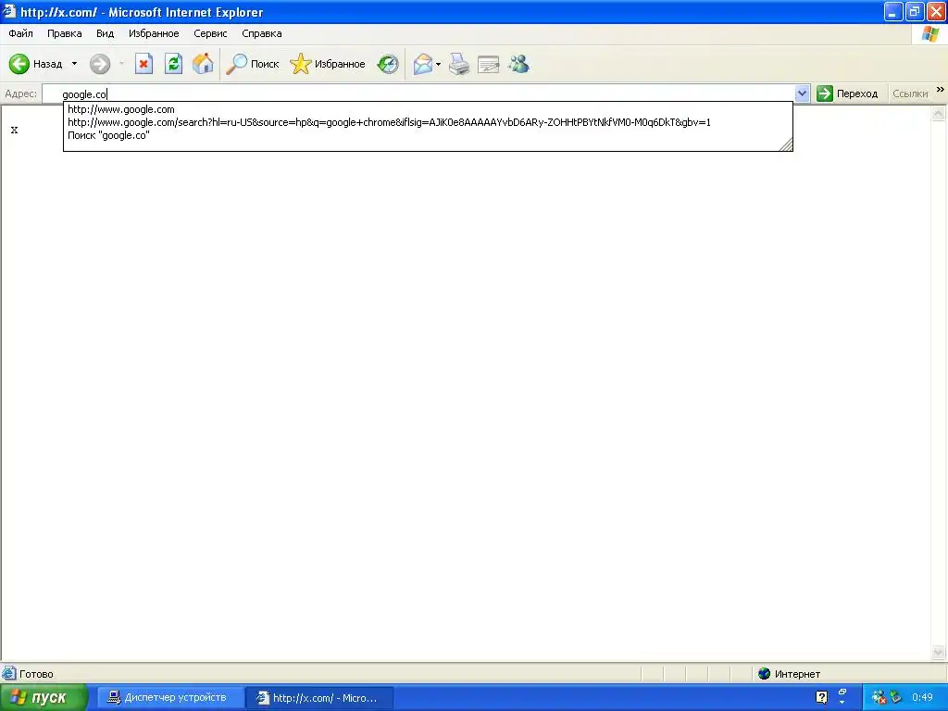Image resolution: width=948 pixels, height=711 pixels.
Task: Grab the autocomplete list resize grip
Action: point(786,144)
